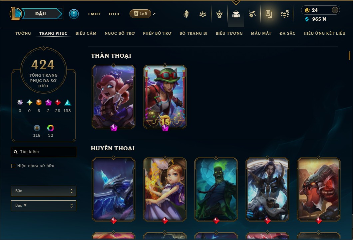Open the LoR external launcher
Image resolution: width=353 pixels, height=240 pixels.
(143, 14)
